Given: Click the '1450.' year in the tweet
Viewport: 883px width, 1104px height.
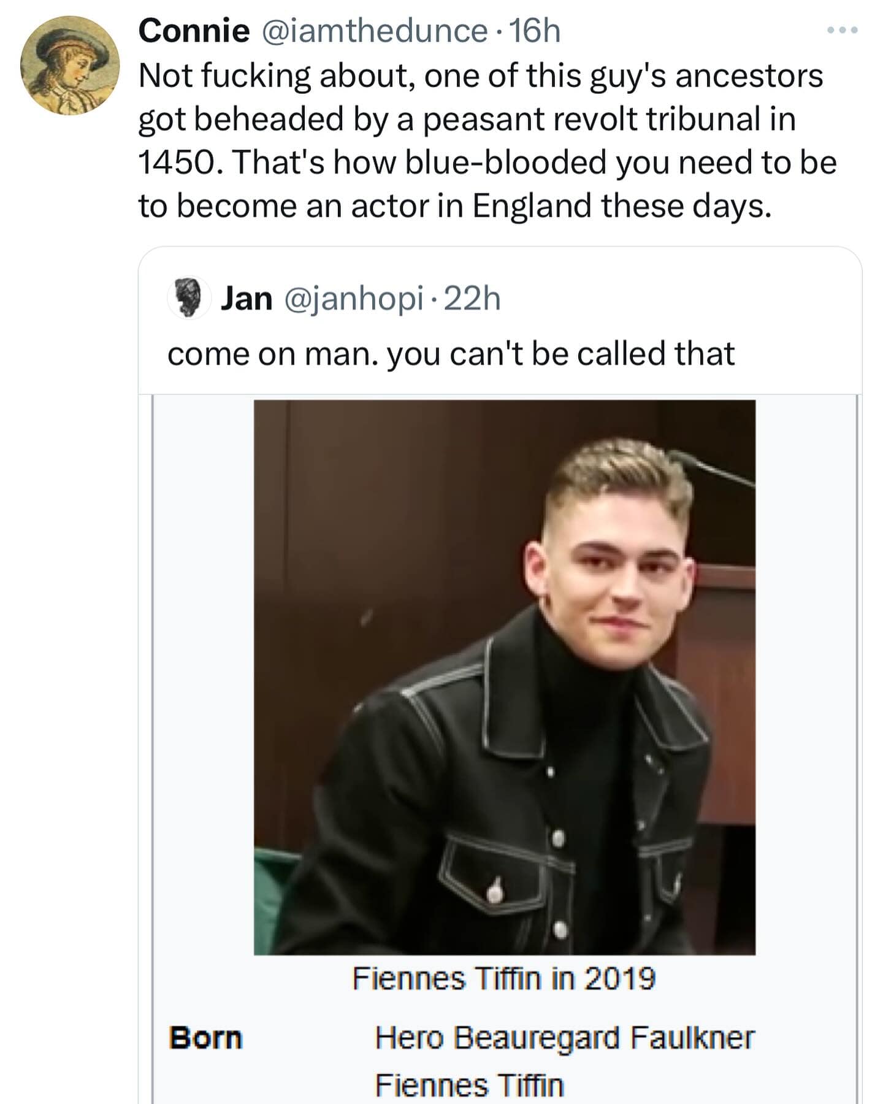Looking at the screenshot, I should click(178, 163).
